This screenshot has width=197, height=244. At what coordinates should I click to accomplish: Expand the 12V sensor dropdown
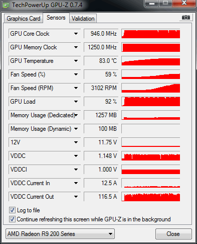(76, 142)
